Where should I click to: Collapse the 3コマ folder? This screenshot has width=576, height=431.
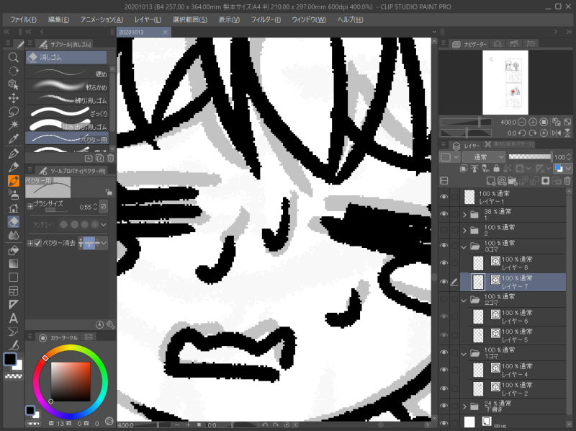(464, 247)
